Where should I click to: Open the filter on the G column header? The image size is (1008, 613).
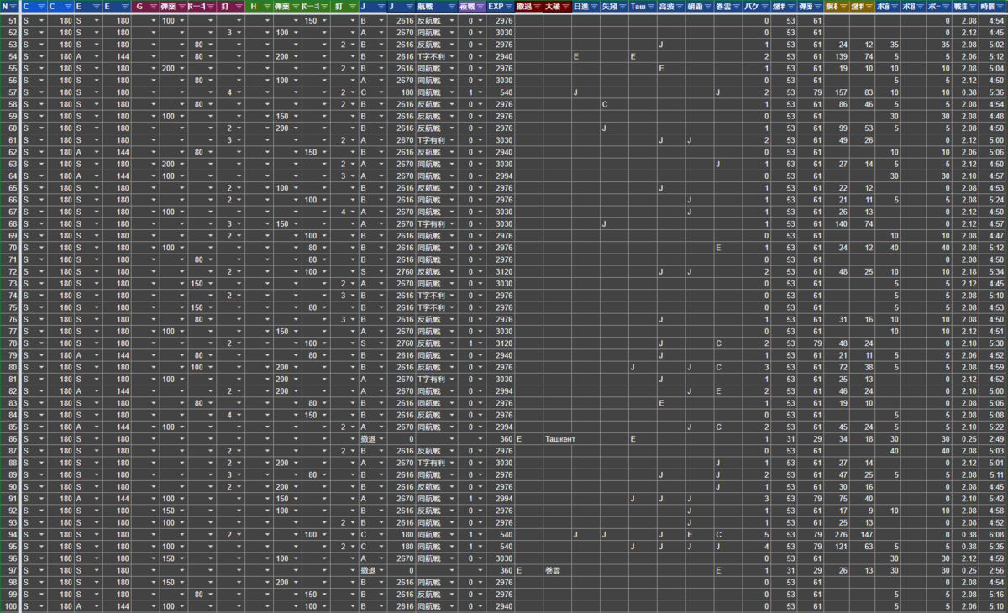[x=154, y=7]
